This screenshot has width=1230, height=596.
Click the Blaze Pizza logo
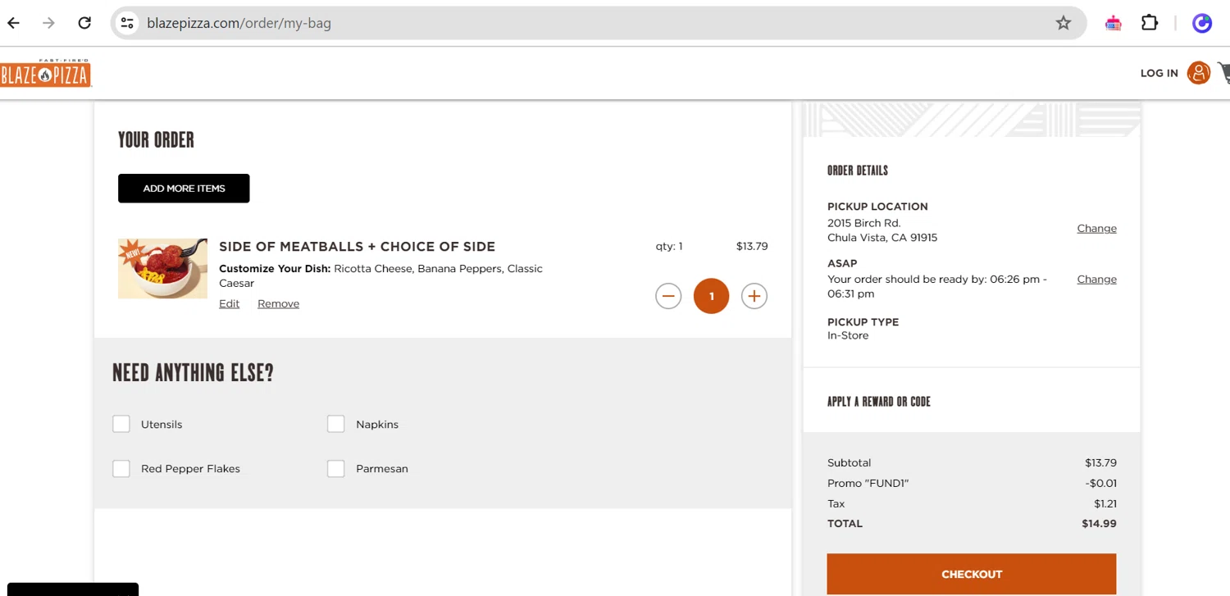(46, 74)
